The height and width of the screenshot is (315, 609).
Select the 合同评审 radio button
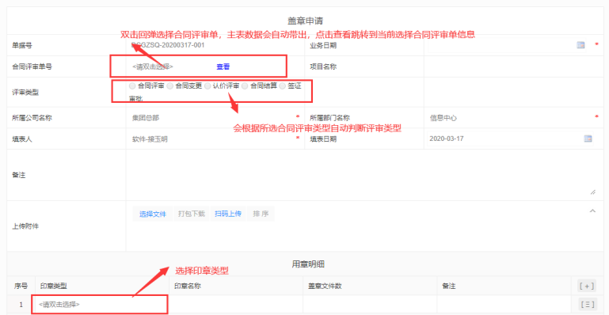tap(132, 86)
